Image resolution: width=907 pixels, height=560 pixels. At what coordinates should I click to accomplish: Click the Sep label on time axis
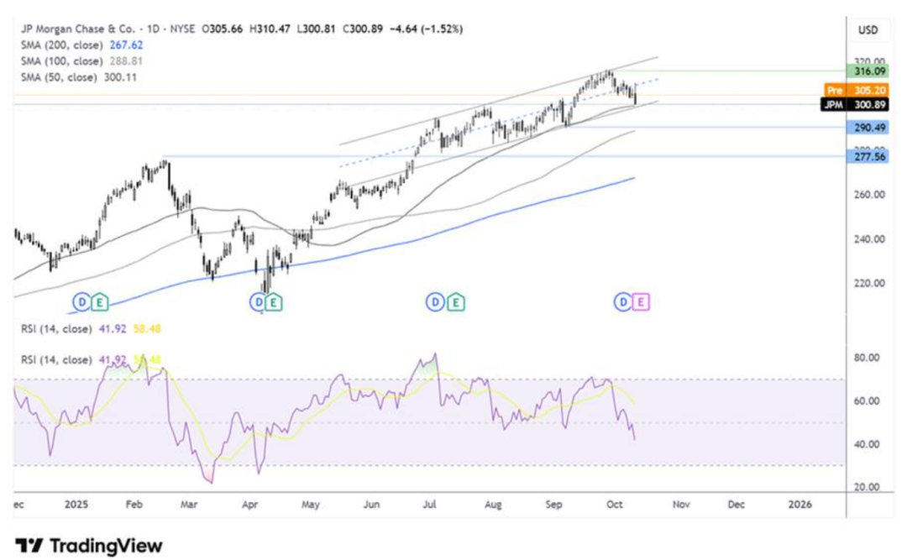point(553,505)
